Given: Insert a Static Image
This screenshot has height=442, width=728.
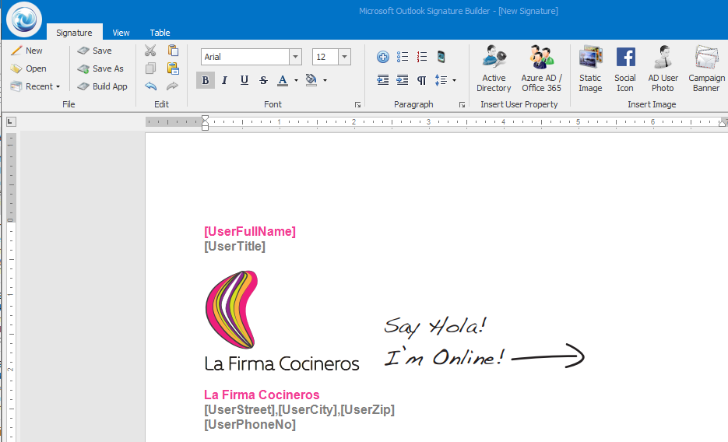Looking at the screenshot, I should [x=590, y=68].
